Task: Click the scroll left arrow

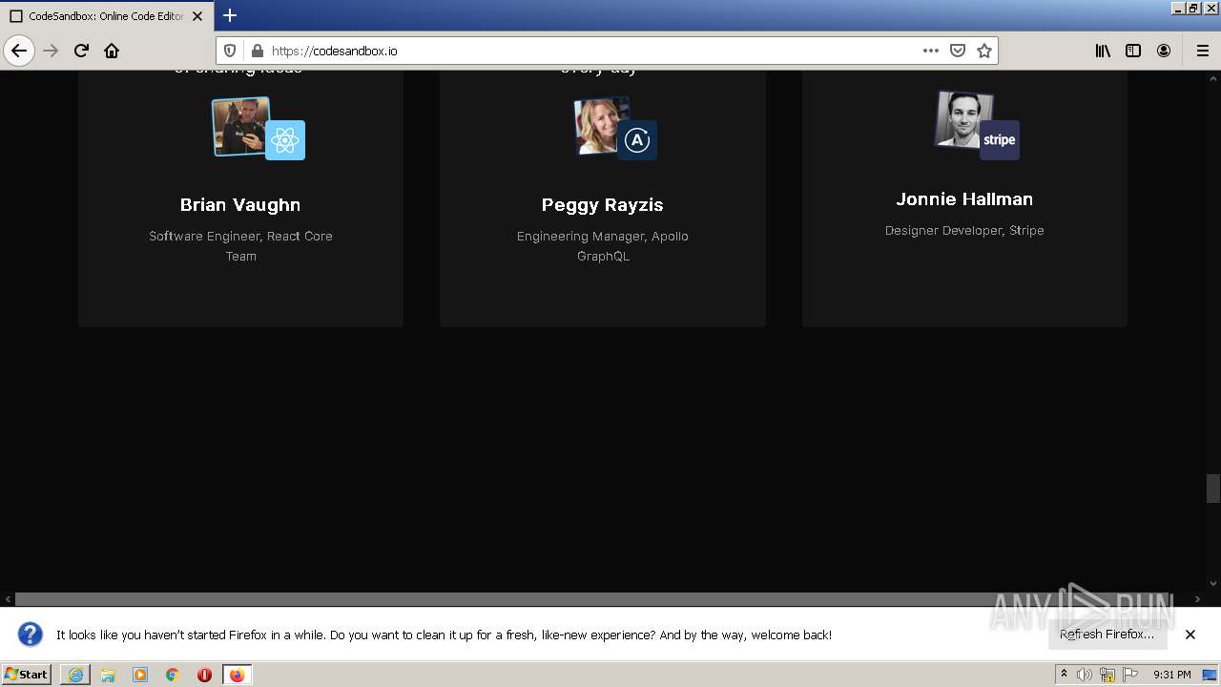Action: click(8, 599)
